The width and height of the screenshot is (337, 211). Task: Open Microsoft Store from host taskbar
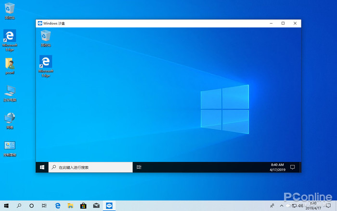pos(83,206)
